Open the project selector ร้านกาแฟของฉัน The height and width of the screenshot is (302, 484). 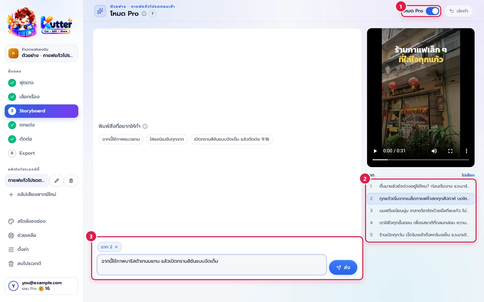pyautogui.click(x=41, y=53)
